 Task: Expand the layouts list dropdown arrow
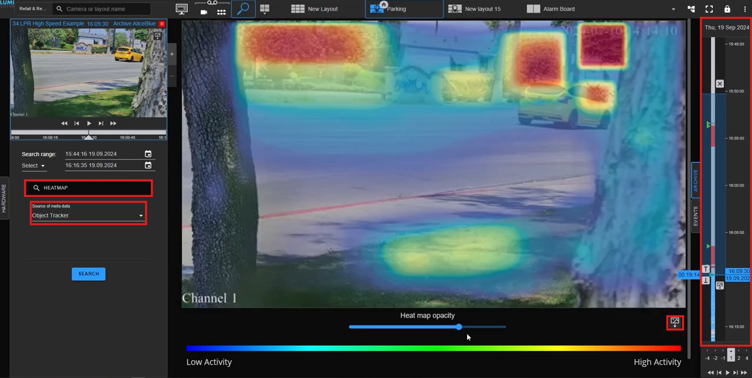(x=673, y=9)
